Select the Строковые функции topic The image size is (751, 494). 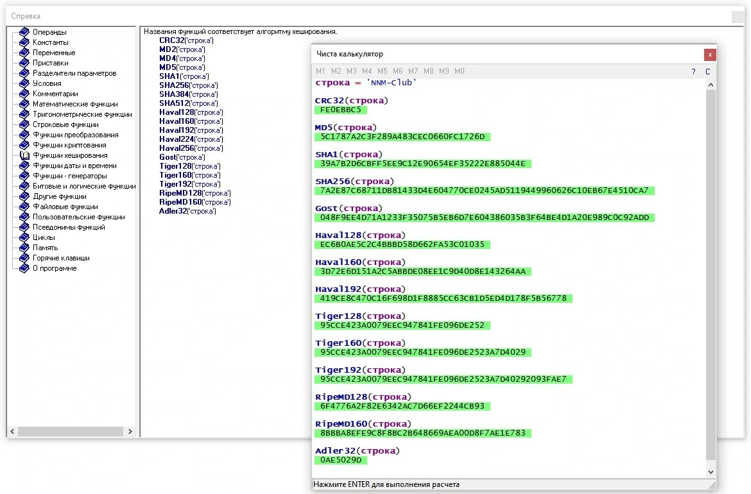click(x=65, y=124)
